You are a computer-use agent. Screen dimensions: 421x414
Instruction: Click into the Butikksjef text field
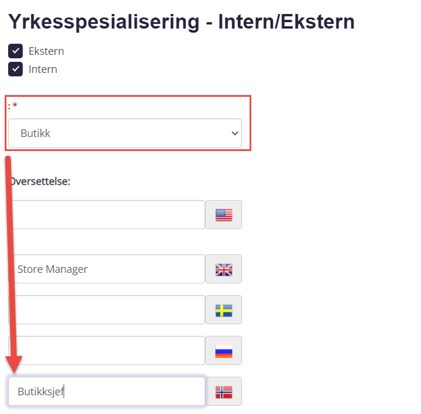tap(107, 391)
